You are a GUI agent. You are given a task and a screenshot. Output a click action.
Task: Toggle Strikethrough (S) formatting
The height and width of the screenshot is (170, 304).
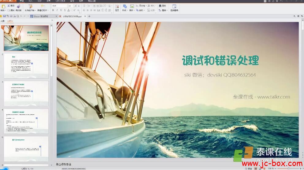(65, 10)
